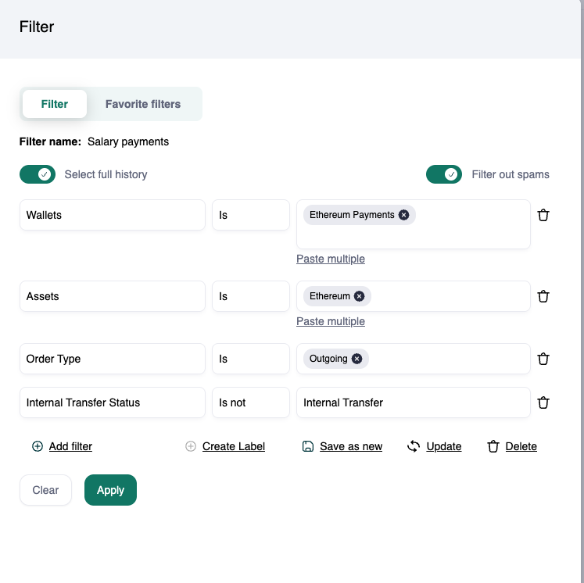Disable the Filter out spams switch
Screen dimensions: 584x583
[444, 174]
